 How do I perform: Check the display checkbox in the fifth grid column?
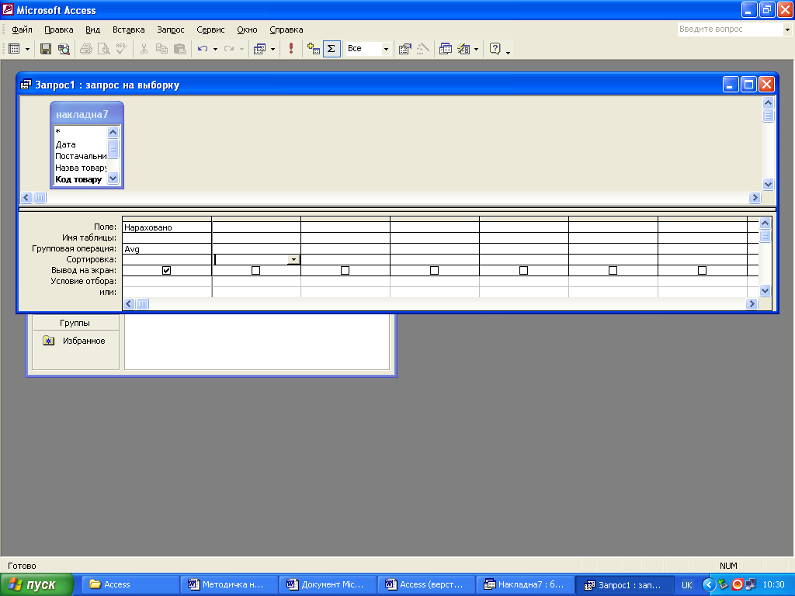click(523, 271)
